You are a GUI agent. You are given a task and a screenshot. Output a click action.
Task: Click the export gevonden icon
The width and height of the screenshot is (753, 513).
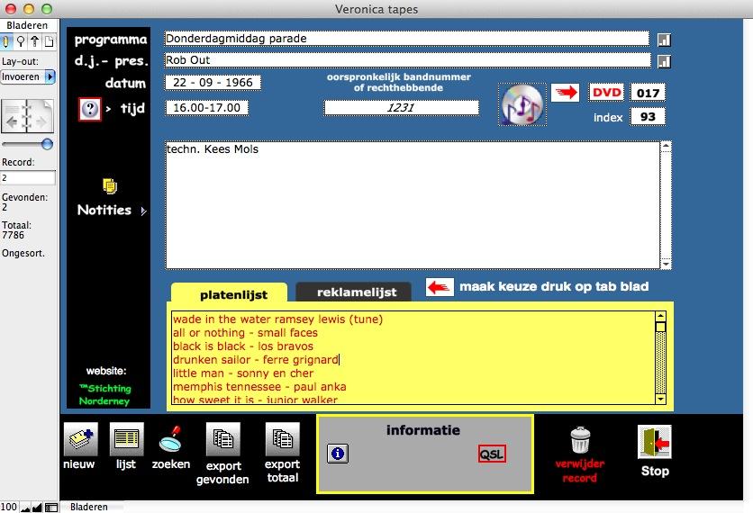coord(222,440)
